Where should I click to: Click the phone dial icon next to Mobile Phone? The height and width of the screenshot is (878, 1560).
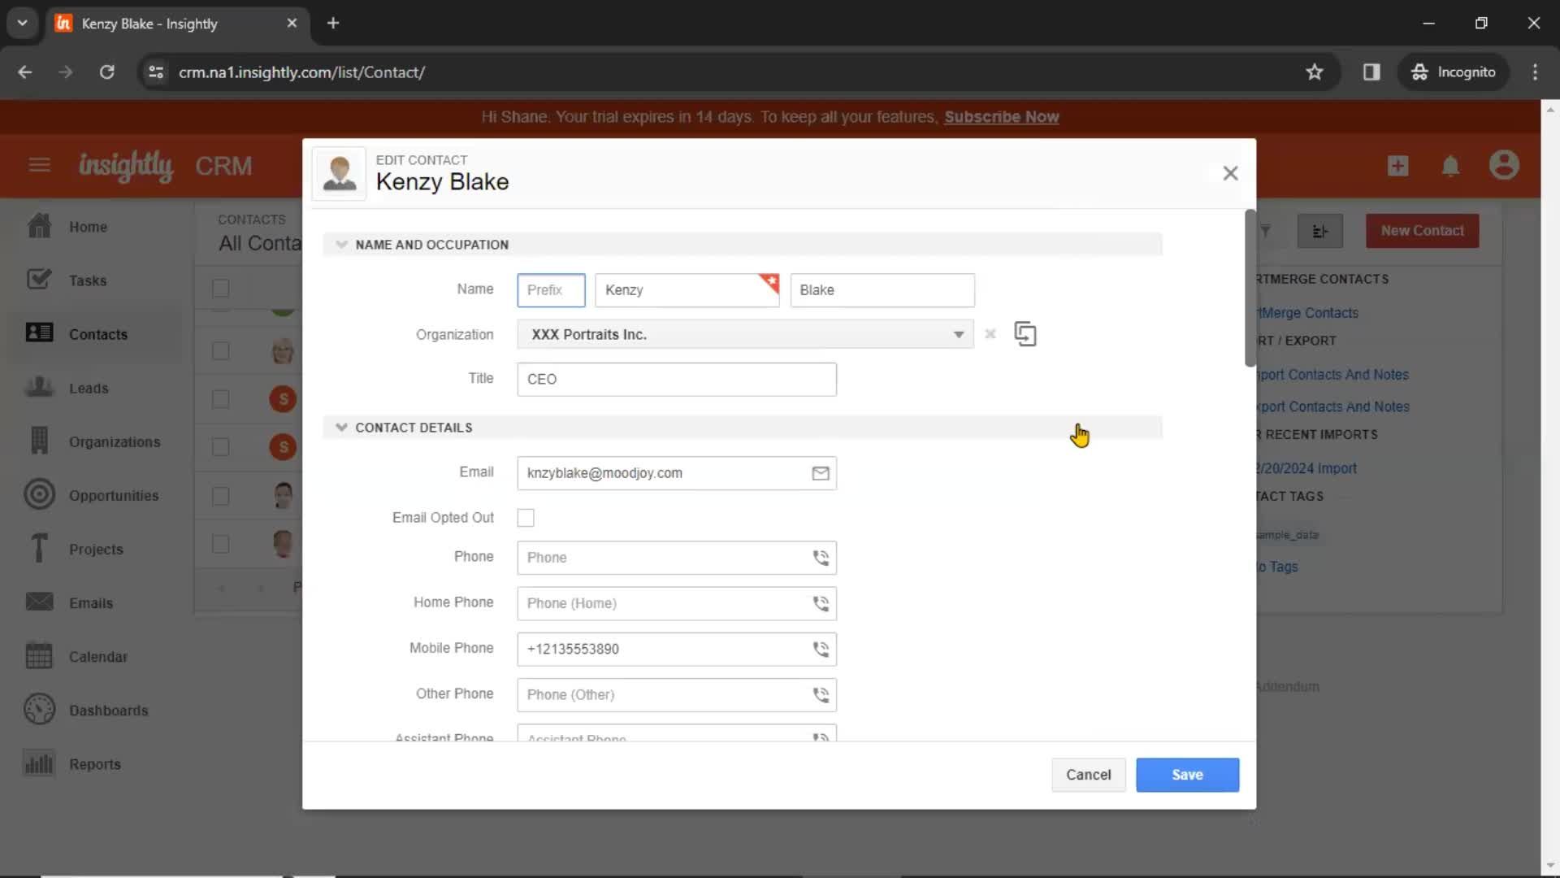(820, 649)
